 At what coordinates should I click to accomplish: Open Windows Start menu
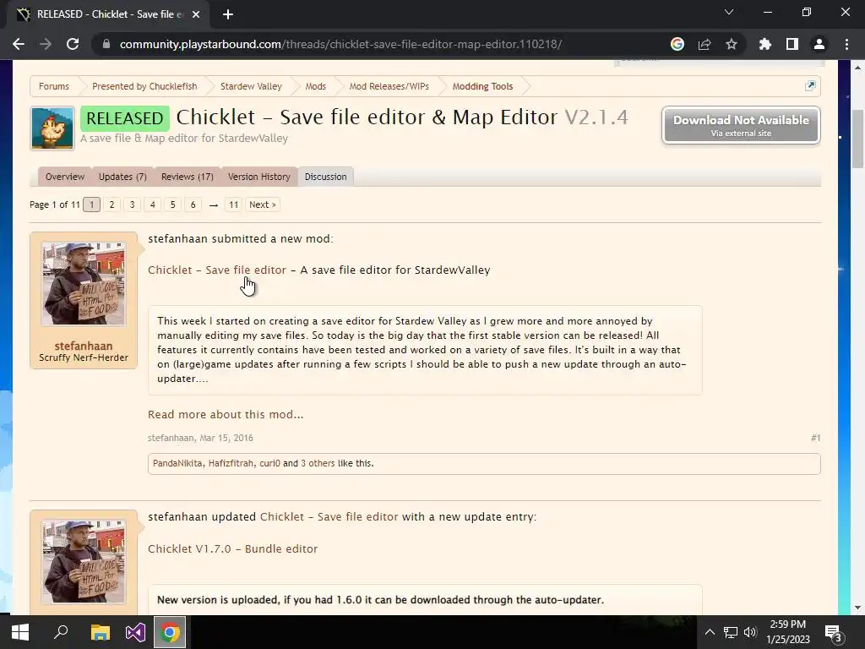[x=20, y=632]
